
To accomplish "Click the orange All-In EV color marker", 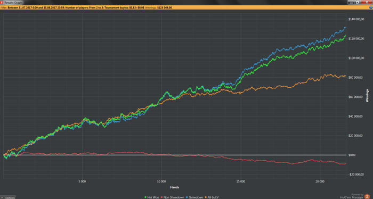I will pos(206,197).
